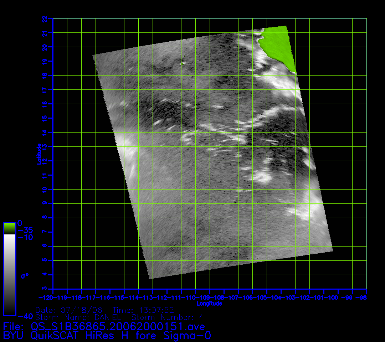This screenshot has width=385, height=342.
Task: Click the Time: 13:07:52 text
Action: coord(143,310)
